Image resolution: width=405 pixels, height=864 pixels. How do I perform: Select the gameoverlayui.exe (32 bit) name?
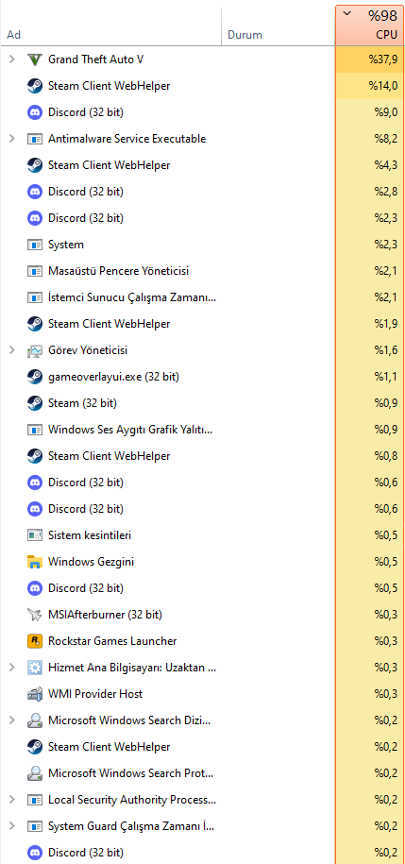pos(113,377)
